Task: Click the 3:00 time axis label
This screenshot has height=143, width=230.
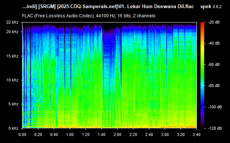Action: tap(165, 135)
